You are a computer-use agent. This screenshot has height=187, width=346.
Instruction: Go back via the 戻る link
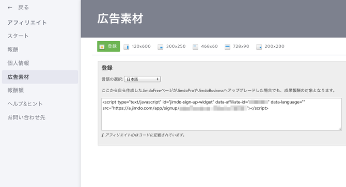[x=23, y=8]
